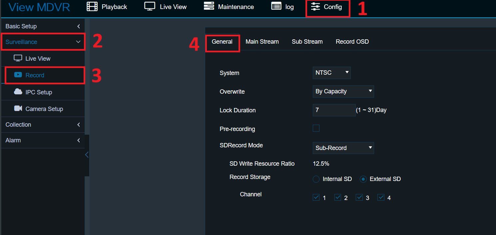This screenshot has height=235, width=496.
Task: Expand the Basic Setup section
Action: point(43,26)
